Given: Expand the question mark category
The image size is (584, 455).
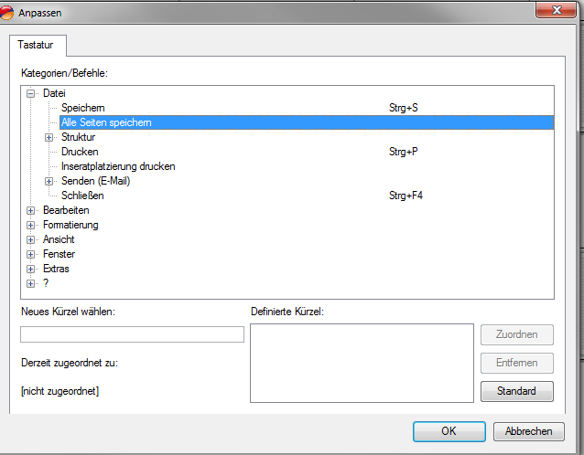Looking at the screenshot, I should click(x=31, y=283).
